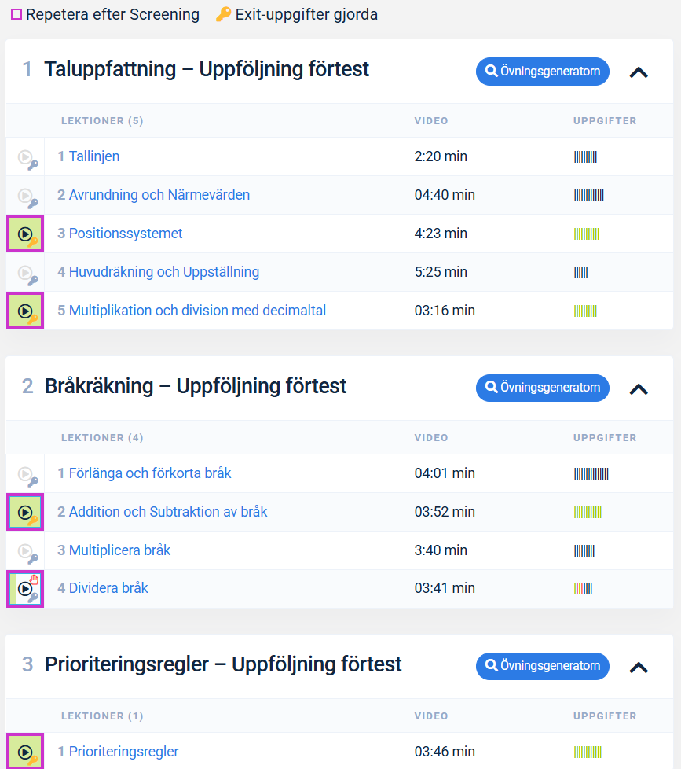Click play icon for Multiplikation och division

pos(25,311)
